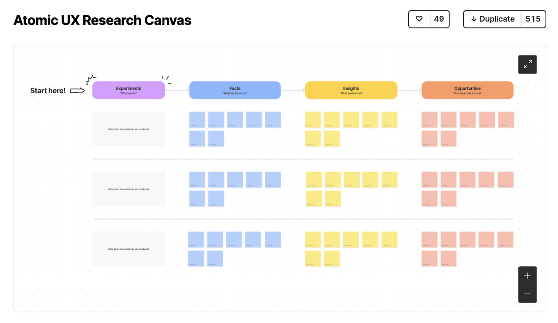This screenshot has height=323, width=558.
Task: Zoom out with the minus icon
Action: (527, 293)
